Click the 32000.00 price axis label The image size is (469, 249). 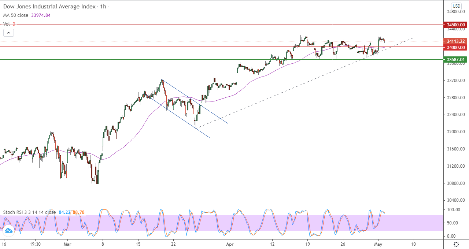[455, 132]
